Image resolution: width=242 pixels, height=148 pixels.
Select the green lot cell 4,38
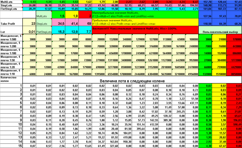pos(205,146)
